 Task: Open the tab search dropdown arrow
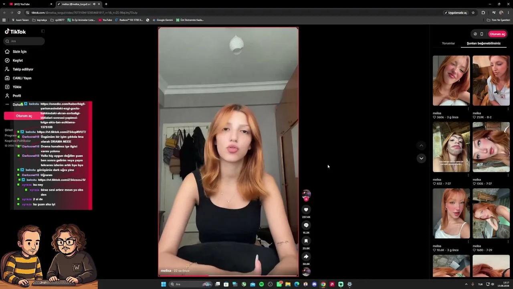click(x=4, y=4)
